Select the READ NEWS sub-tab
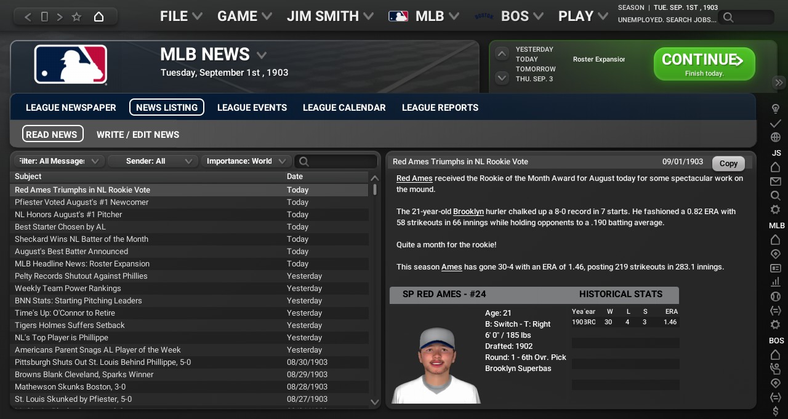The image size is (788, 419). (52, 134)
